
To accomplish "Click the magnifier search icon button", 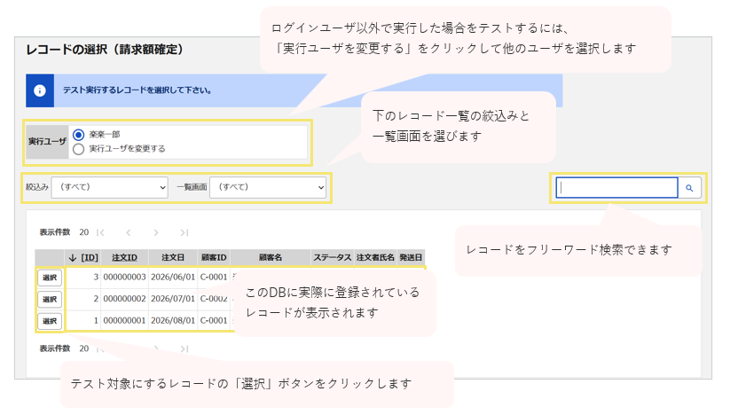I will click(689, 188).
